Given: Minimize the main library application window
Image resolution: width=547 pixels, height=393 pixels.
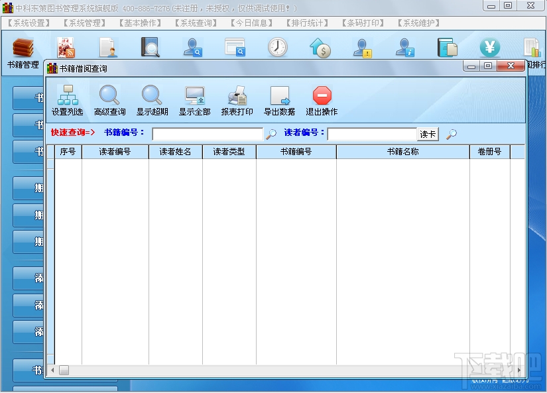Looking at the screenshot, I should coord(491,5).
